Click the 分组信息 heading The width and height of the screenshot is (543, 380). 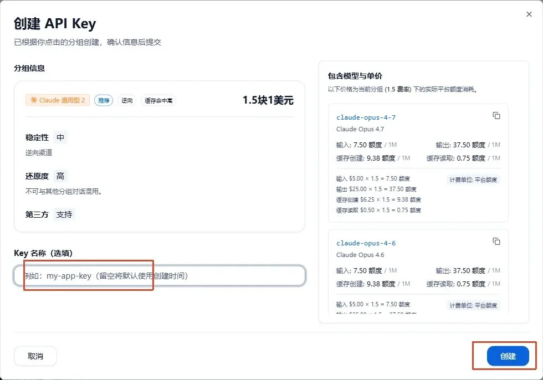click(x=29, y=68)
